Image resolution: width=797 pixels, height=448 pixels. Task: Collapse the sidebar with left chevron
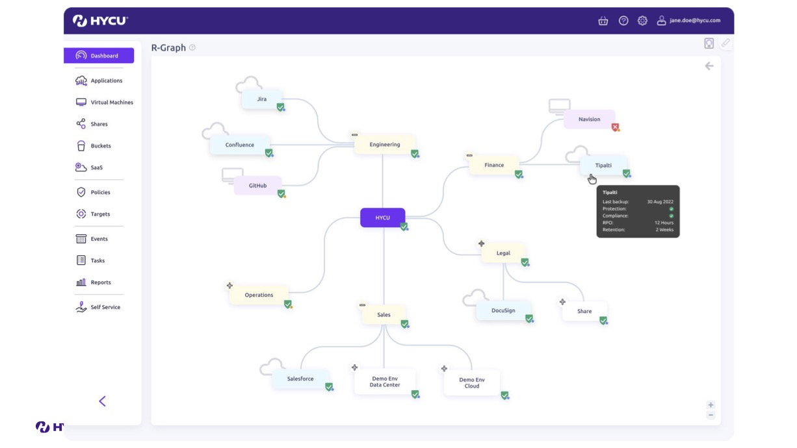pos(102,401)
